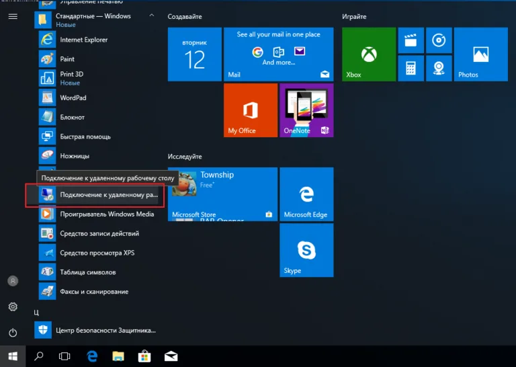This screenshot has height=367, width=516.
Task: Open the Groove Music disc tile
Action: pos(439,40)
